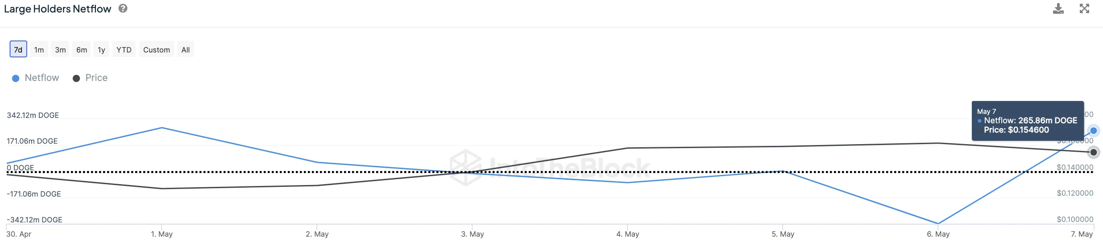The image size is (1103, 242).
Task: Download the chart data
Action: coord(1058,9)
